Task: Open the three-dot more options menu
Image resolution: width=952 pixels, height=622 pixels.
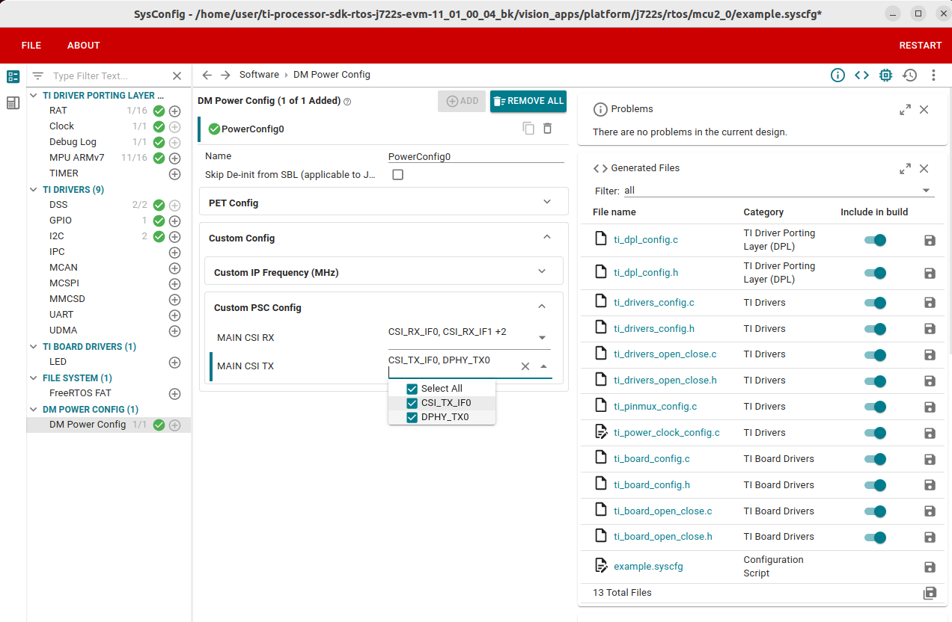Action: pyautogui.click(x=933, y=75)
